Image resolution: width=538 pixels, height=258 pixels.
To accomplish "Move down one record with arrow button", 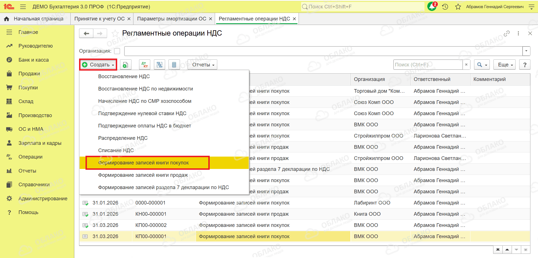I will (x=516, y=250).
